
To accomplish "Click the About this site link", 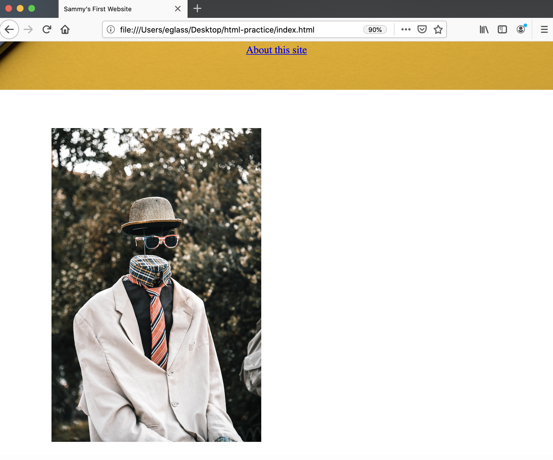I will [x=276, y=50].
